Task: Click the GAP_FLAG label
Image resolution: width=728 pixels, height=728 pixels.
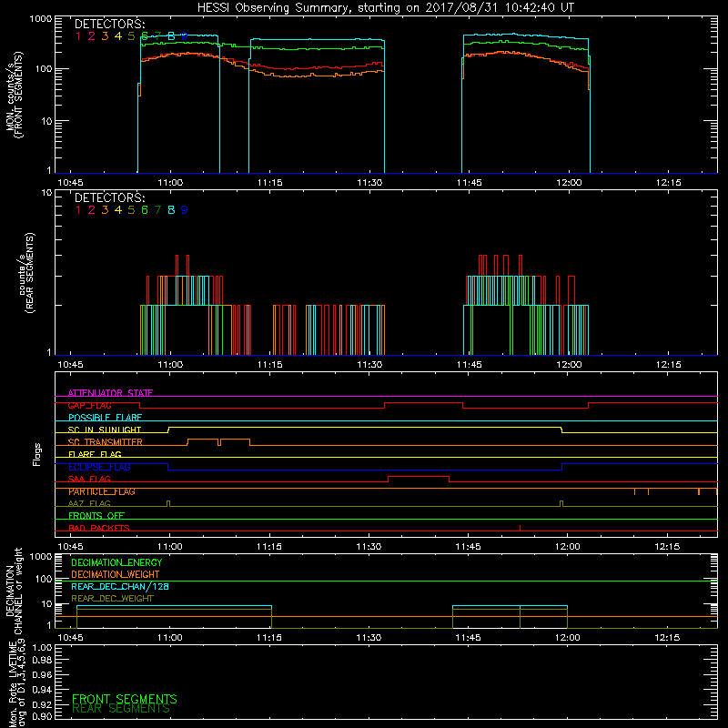Action: [x=89, y=405]
